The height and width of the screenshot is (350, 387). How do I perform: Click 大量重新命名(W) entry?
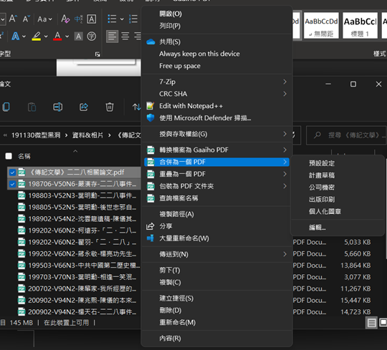216,238
